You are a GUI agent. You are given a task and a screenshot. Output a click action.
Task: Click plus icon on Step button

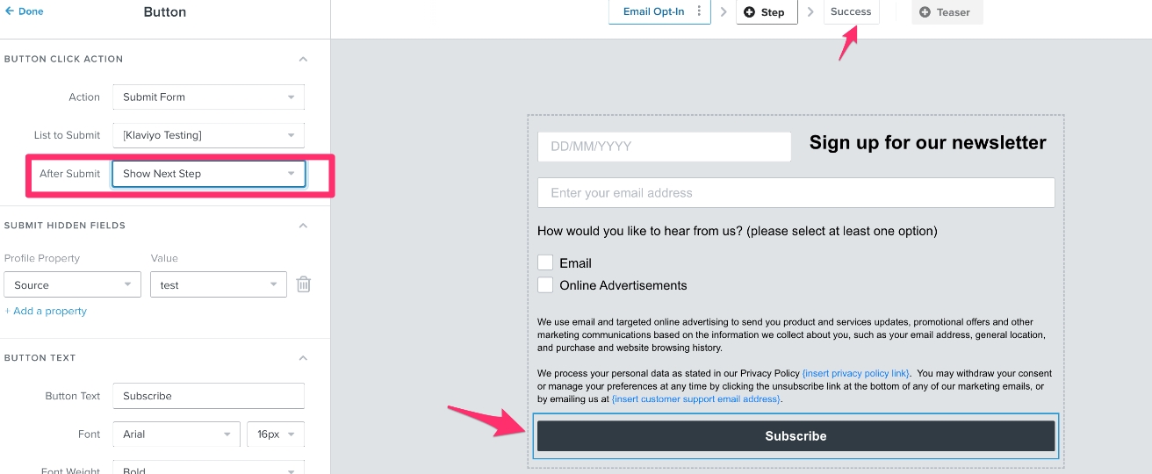(749, 12)
